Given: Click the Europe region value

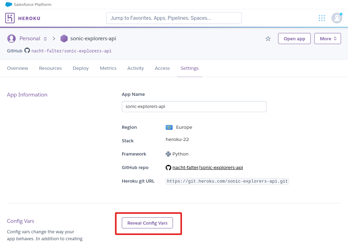Looking at the screenshot, I should 184,127.
